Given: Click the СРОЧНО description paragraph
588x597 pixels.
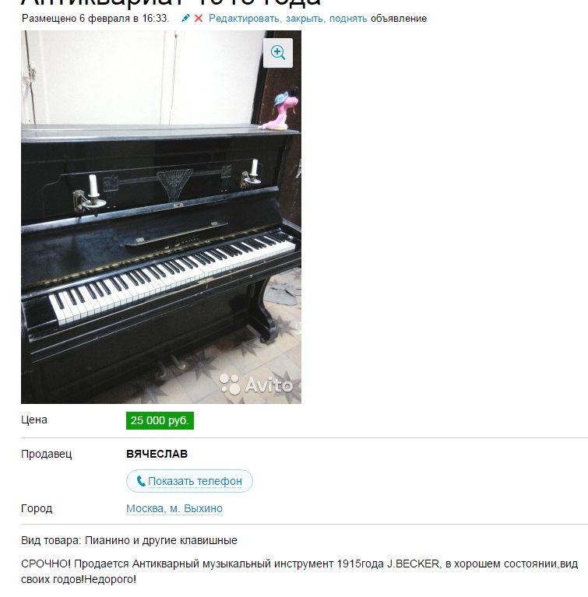Looking at the screenshot, I should (x=300, y=571).
